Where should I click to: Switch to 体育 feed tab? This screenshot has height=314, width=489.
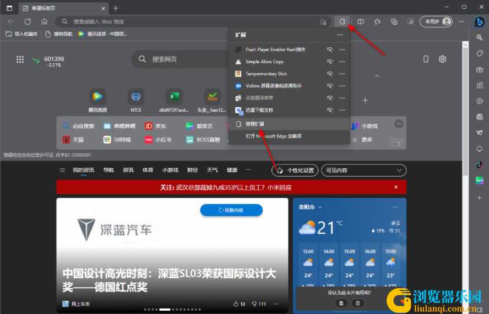[148, 170]
